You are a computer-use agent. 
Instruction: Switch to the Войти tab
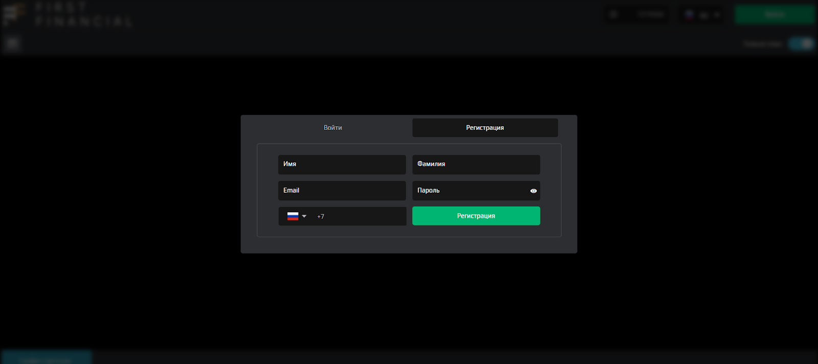coord(333,128)
